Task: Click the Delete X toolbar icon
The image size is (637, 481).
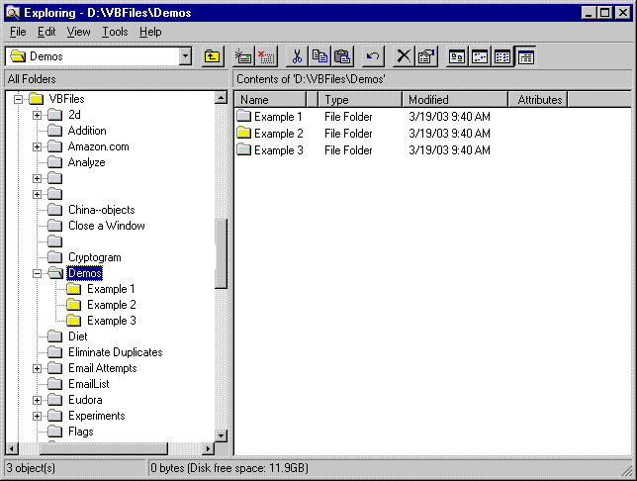Action: coord(404,56)
